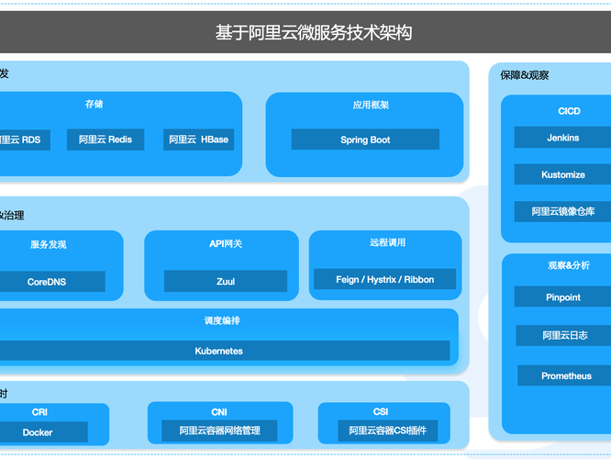The height and width of the screenshot is (459, 611).
Task: Select the 存储 group heading
Action: 94,104
